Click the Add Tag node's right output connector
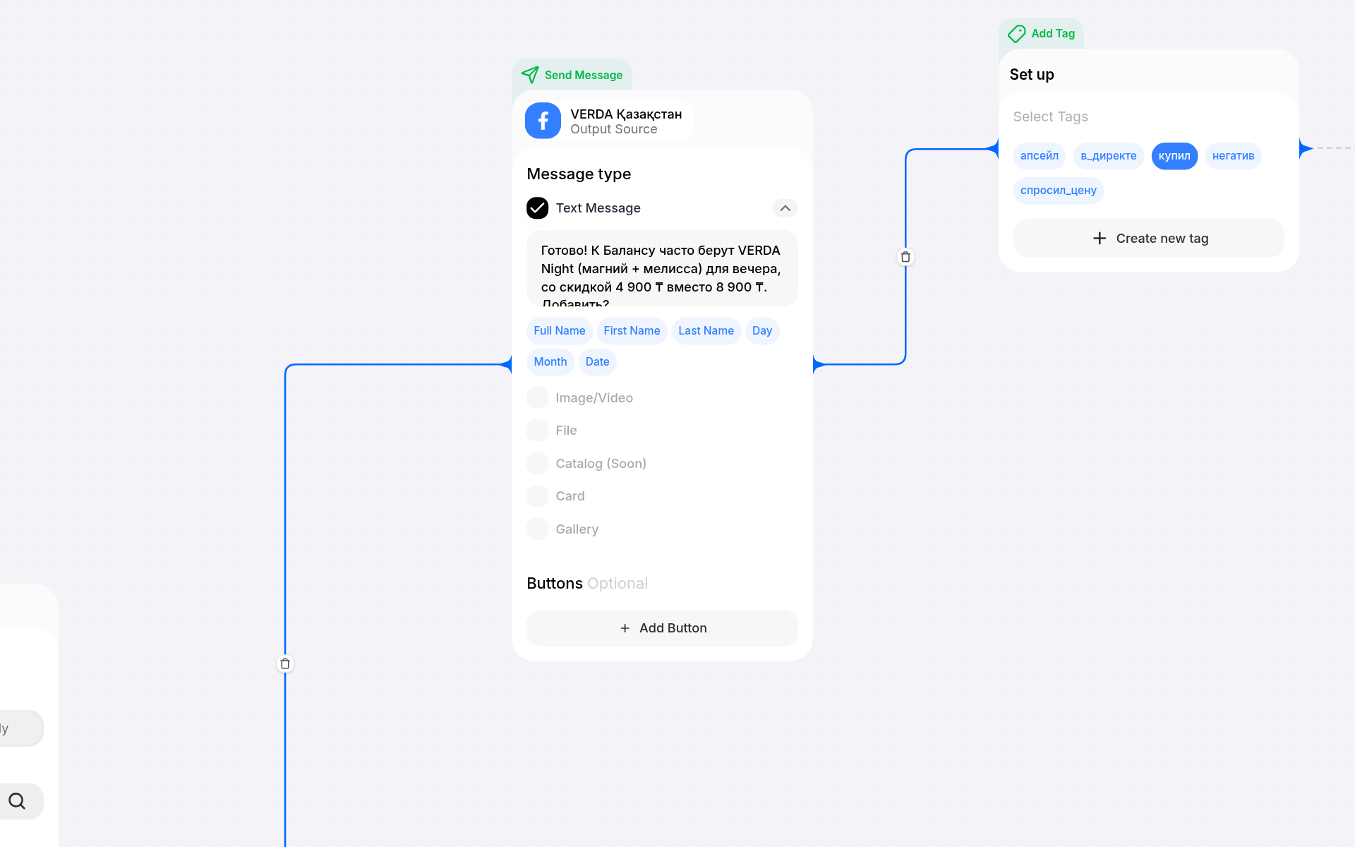Viewport: 1355px width, 847px height. (1304, 148)
